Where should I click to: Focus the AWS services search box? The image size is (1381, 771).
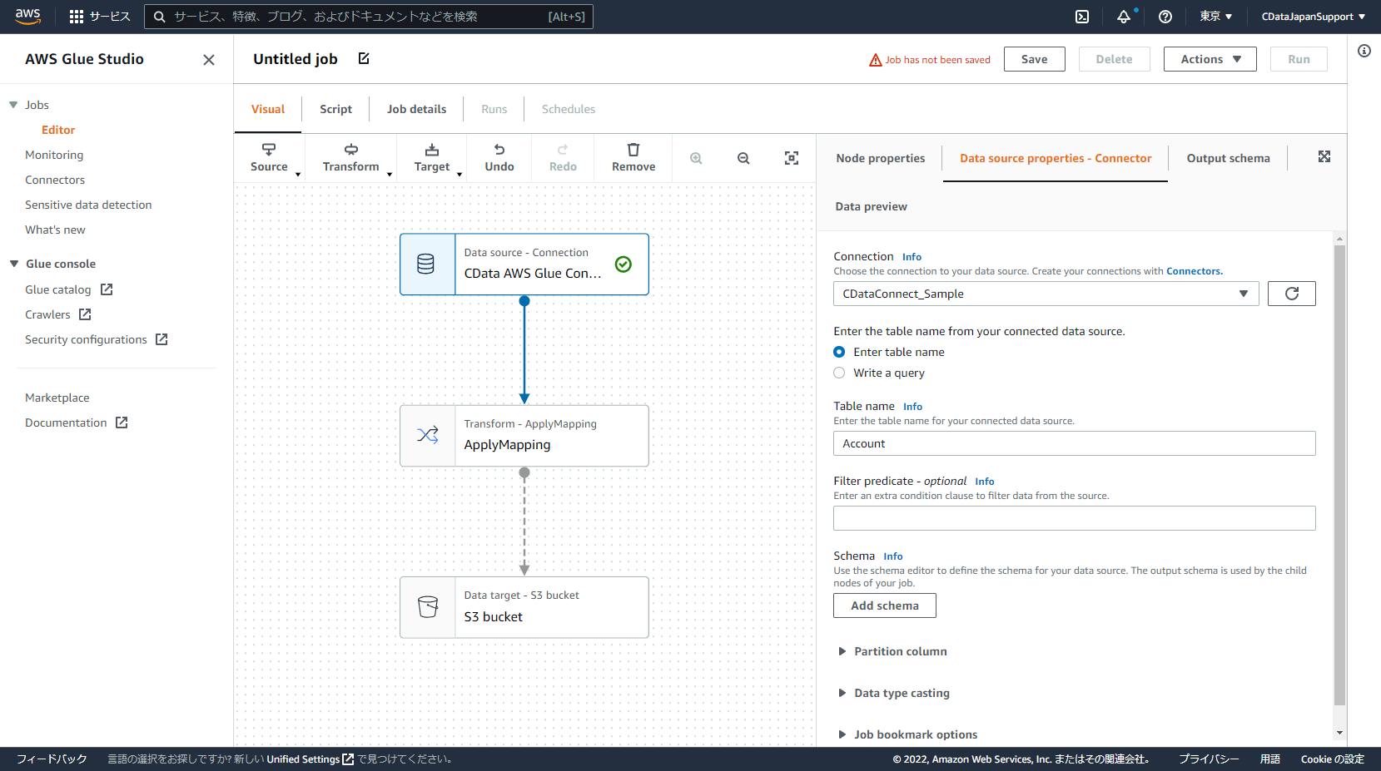[x=369, y=17]
